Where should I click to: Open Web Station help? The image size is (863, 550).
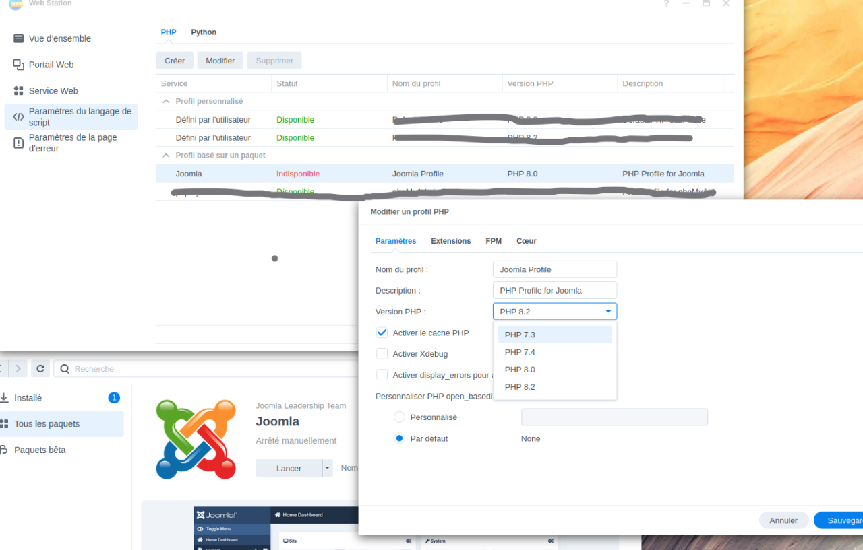[666, 5]
